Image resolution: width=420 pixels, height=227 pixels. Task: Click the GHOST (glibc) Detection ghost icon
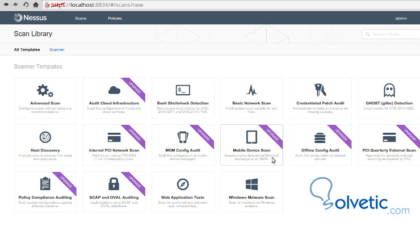coord(389,90)
